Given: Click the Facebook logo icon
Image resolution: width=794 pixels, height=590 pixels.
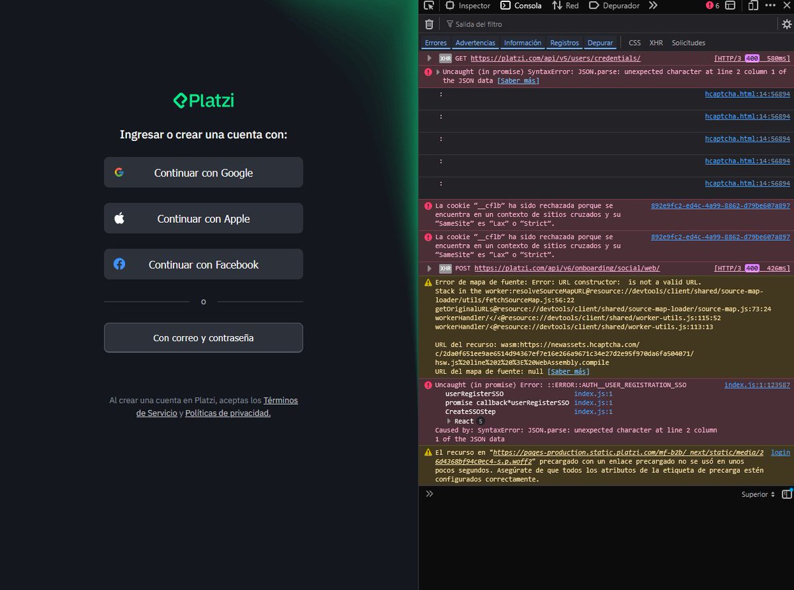Looking at the screenshot, I should tap(119, 264).
